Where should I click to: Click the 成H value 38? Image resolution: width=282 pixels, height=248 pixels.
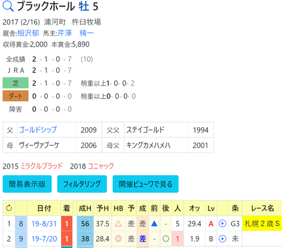(x=85, y=239)
